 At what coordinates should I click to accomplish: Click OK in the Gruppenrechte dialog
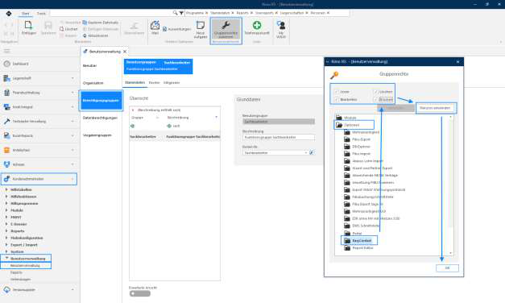[x=447, y=268]
